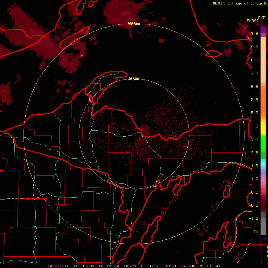
Task: Click the 50 NMI range ring label
Action: (x=134, y=79)
